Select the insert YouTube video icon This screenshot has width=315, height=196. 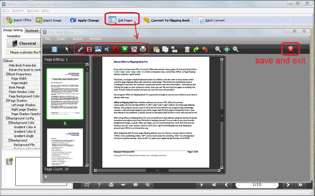click(x=134, y=49)
